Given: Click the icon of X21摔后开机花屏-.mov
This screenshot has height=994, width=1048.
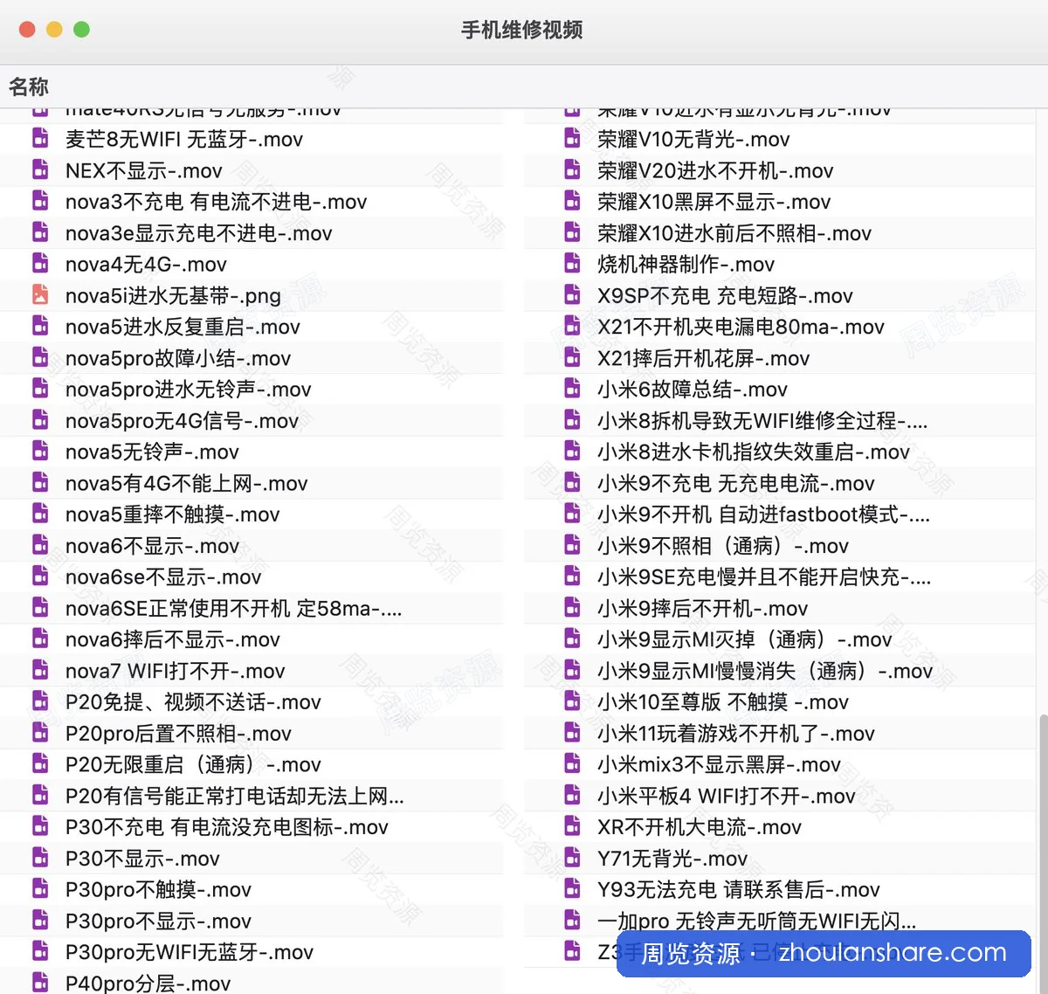Looking at the screenshot, I should coord(572,357).
